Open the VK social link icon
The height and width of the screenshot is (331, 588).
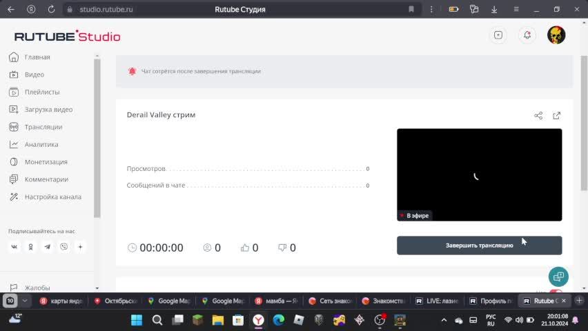[14, 247]
